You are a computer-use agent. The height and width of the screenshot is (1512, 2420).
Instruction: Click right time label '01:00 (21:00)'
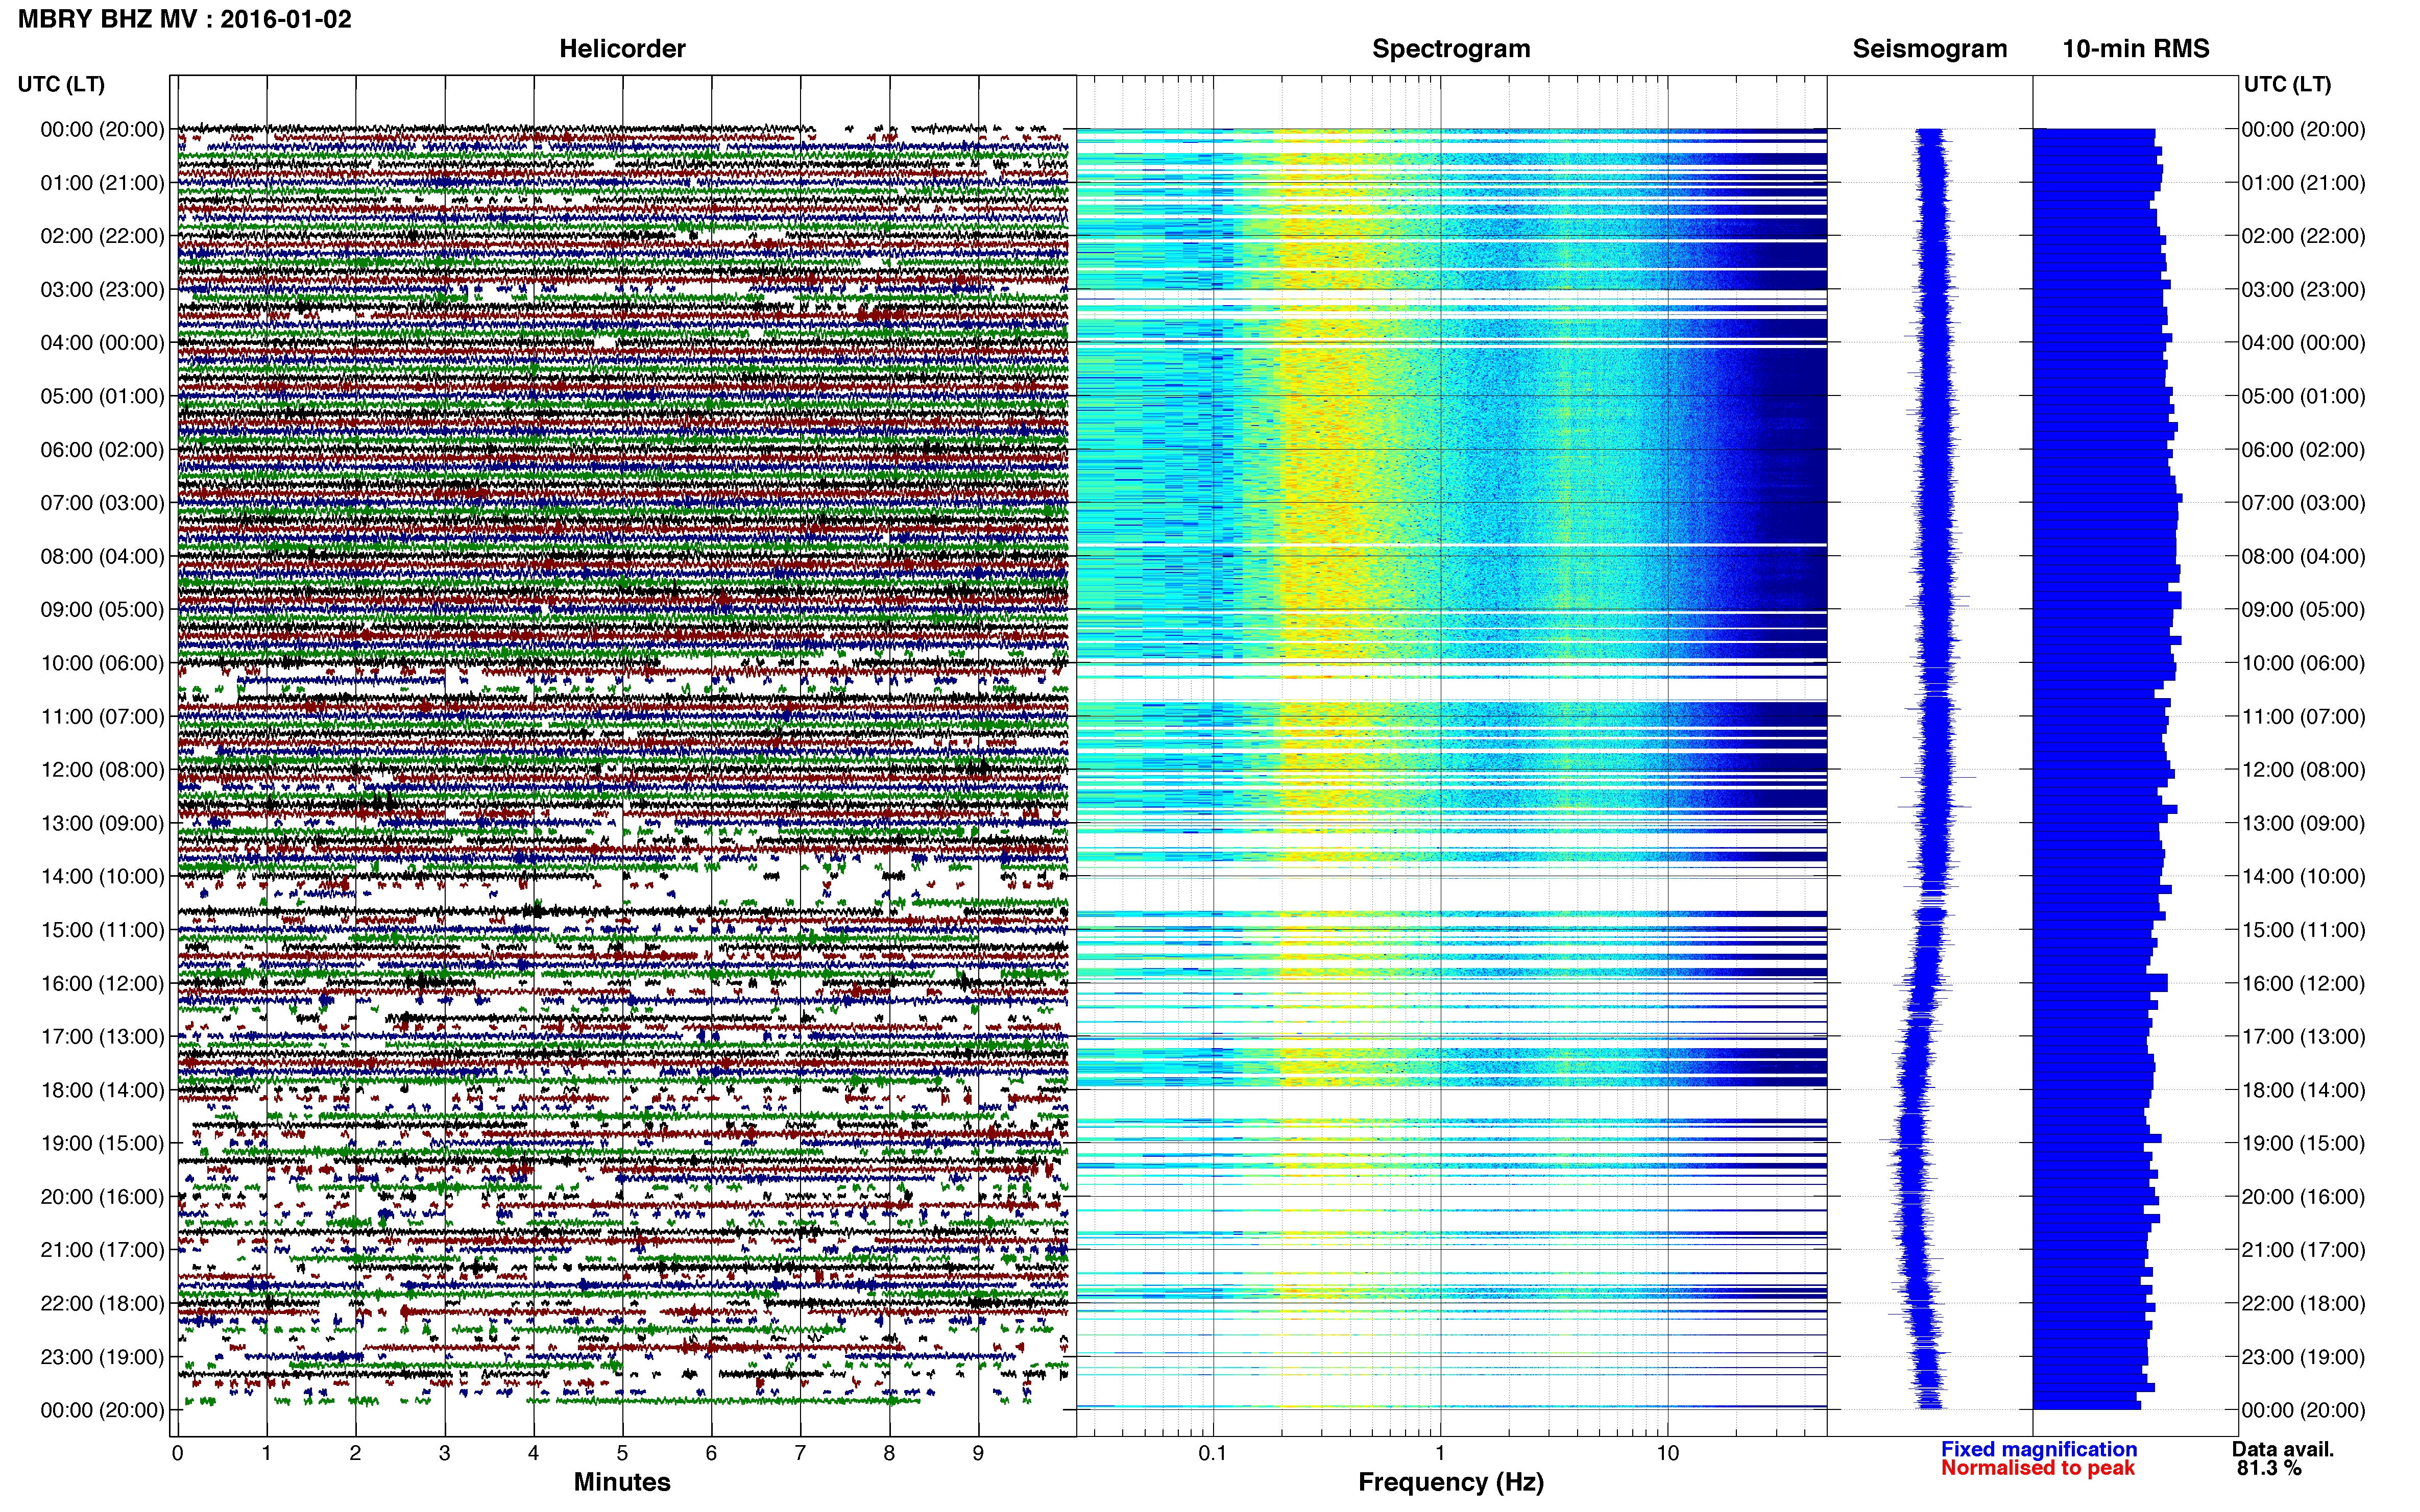pyautogui.click(x=2304, y=183)
